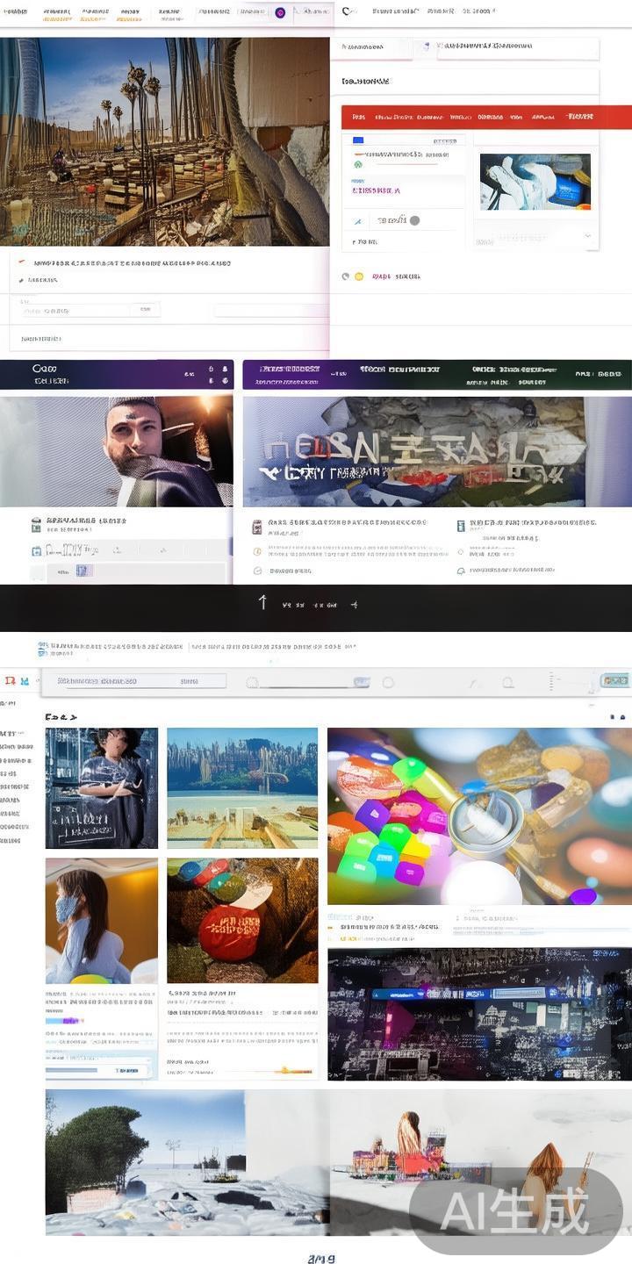The height and width of the screenshot is (1264, 632).
Task: Click the teal badge at the gray toolbar's end
Action: (x=614, y=681)
